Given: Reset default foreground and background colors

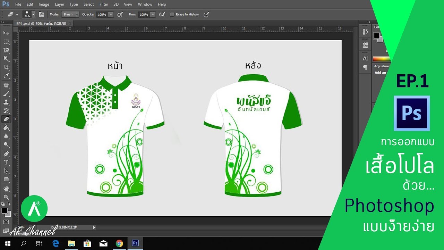Looking at the screenshot, I should click(3, 204).
